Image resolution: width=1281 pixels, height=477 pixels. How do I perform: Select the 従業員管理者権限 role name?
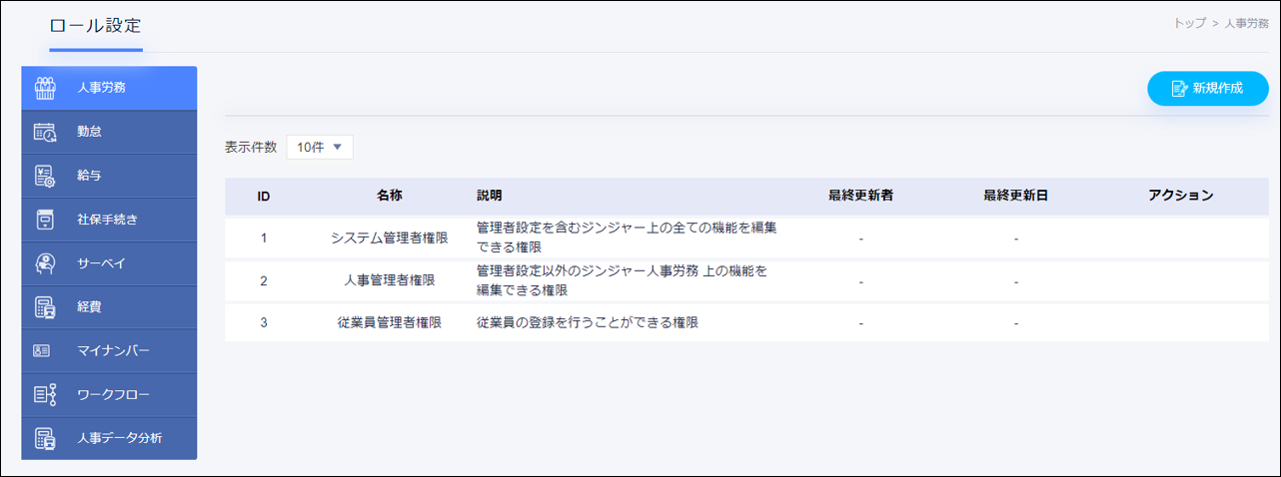pos(390,323)
